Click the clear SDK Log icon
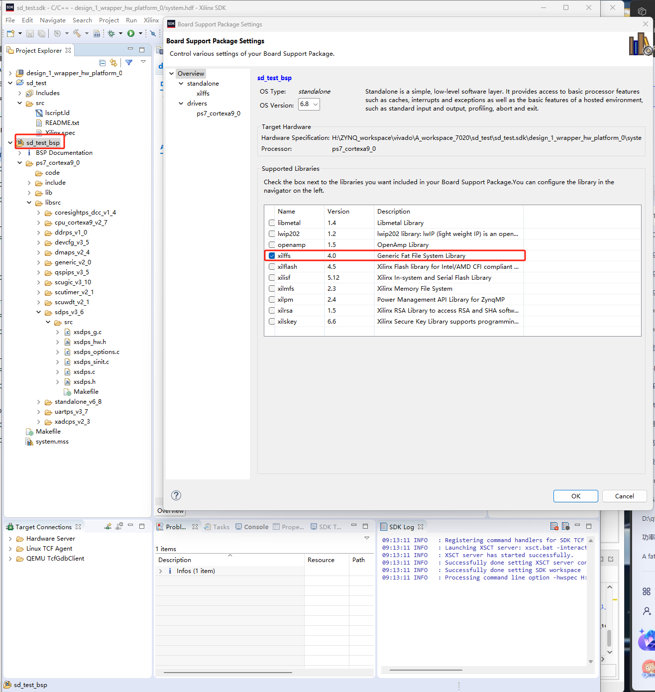655x692 pixels. coord(554,526)
